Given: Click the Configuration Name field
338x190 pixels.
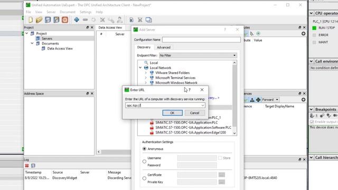Looking at the screenshot, I should (201, 40).
